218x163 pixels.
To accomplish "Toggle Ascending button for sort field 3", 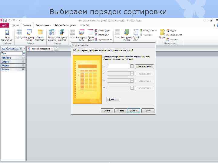I will (144, 81).
